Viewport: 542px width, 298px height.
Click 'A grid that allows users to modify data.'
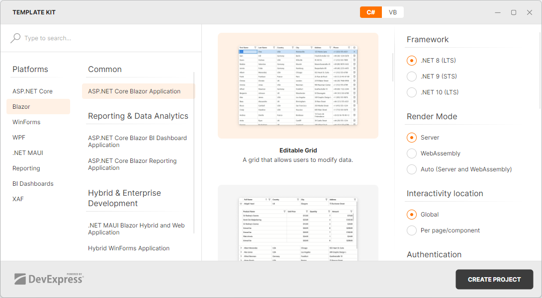(x=298, y=160)
